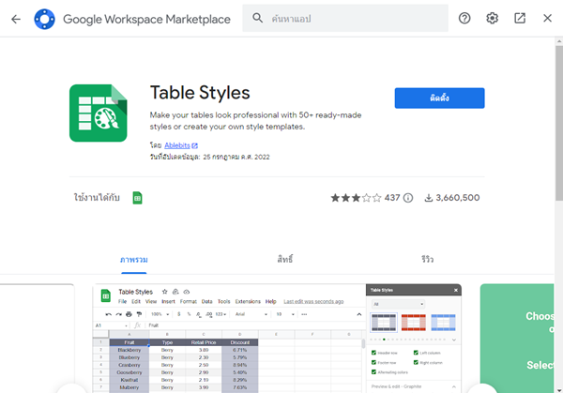Open the style category dropdown in sidebar
Screen dimensions: 563x393
[398, 304]
